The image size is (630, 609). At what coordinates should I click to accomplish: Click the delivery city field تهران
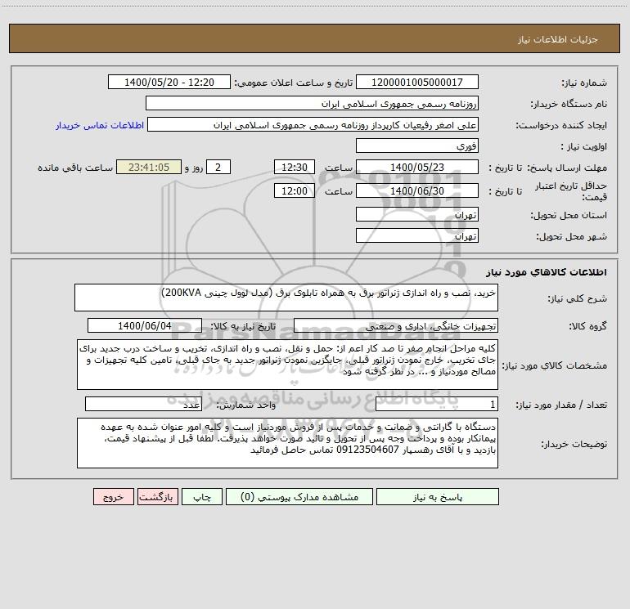[x=417, y=235]
